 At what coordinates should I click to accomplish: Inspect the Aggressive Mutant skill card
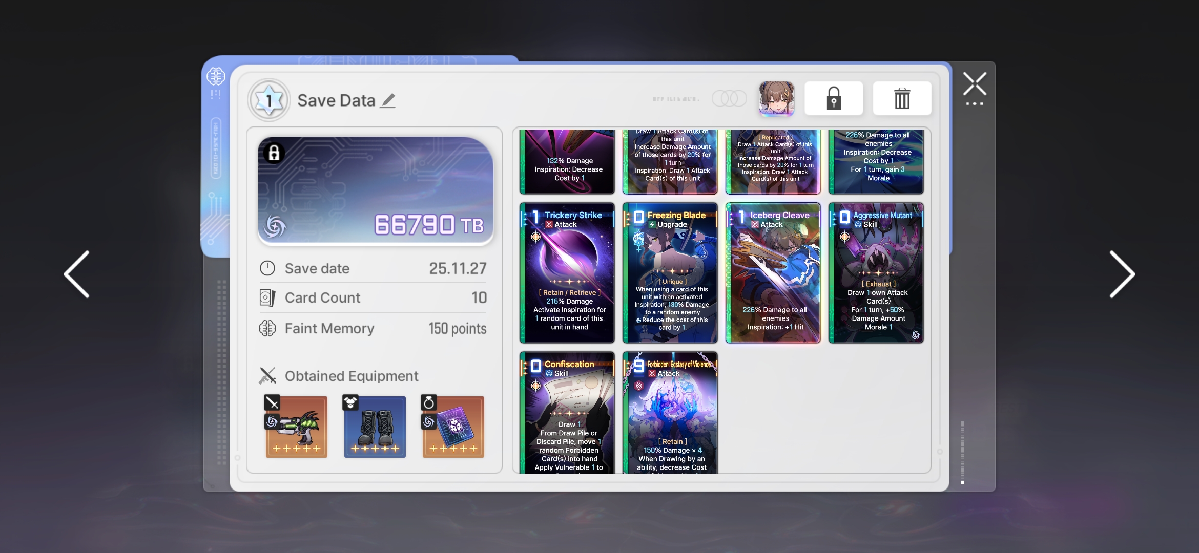tap(876, 273)
